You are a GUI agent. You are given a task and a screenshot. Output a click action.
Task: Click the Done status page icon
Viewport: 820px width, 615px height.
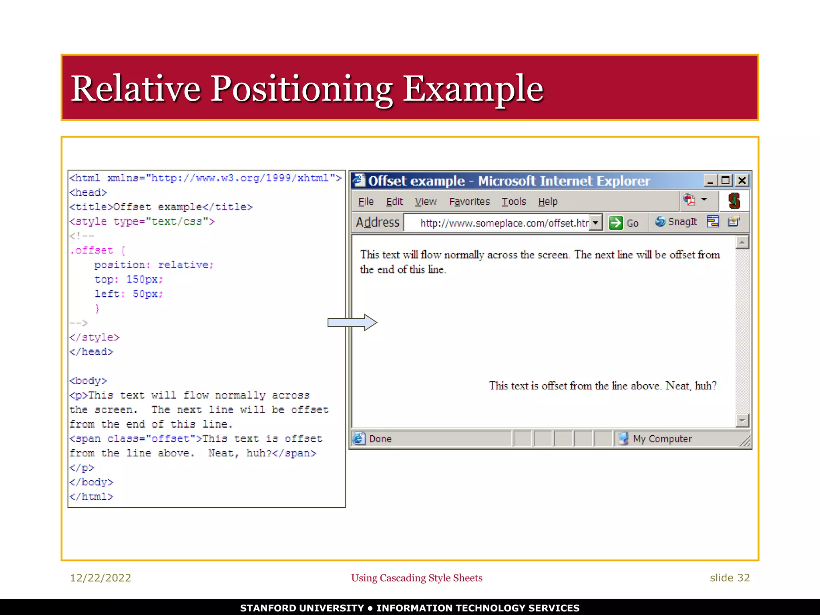pos(359,438)
